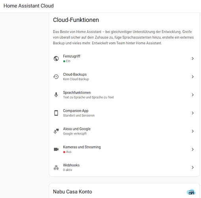
Task: Click the globe icon for Fernzugriff
Action: click(x=56, y=59)
